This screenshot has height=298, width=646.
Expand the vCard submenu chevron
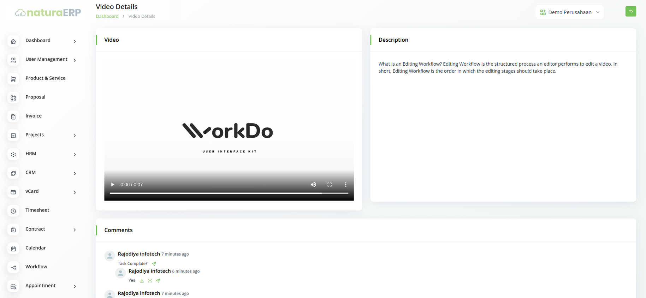75,192
